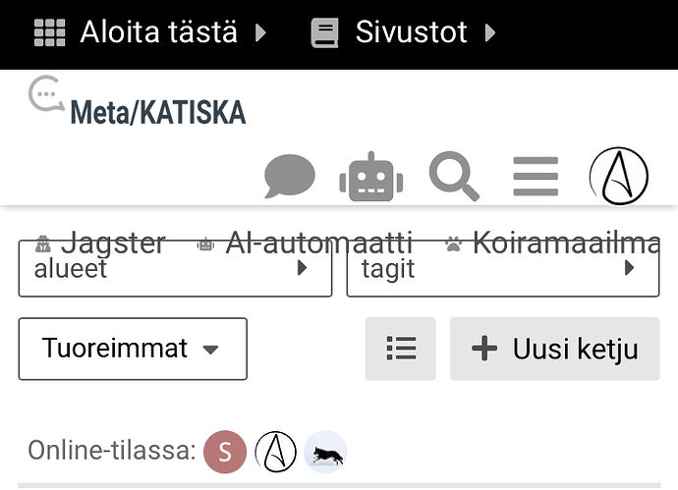Toggle the topic list view button
Screen dimensions: 678x490
point(400,349)
